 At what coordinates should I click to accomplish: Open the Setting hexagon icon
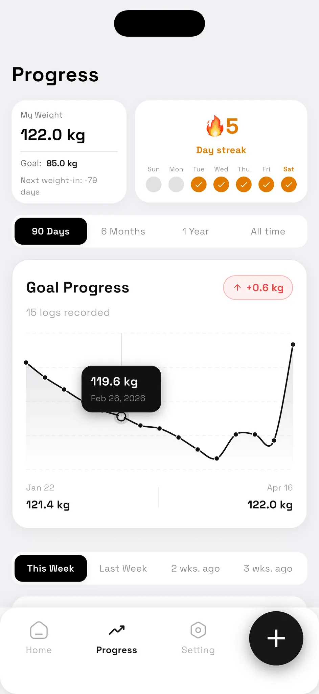coord(198,630)
